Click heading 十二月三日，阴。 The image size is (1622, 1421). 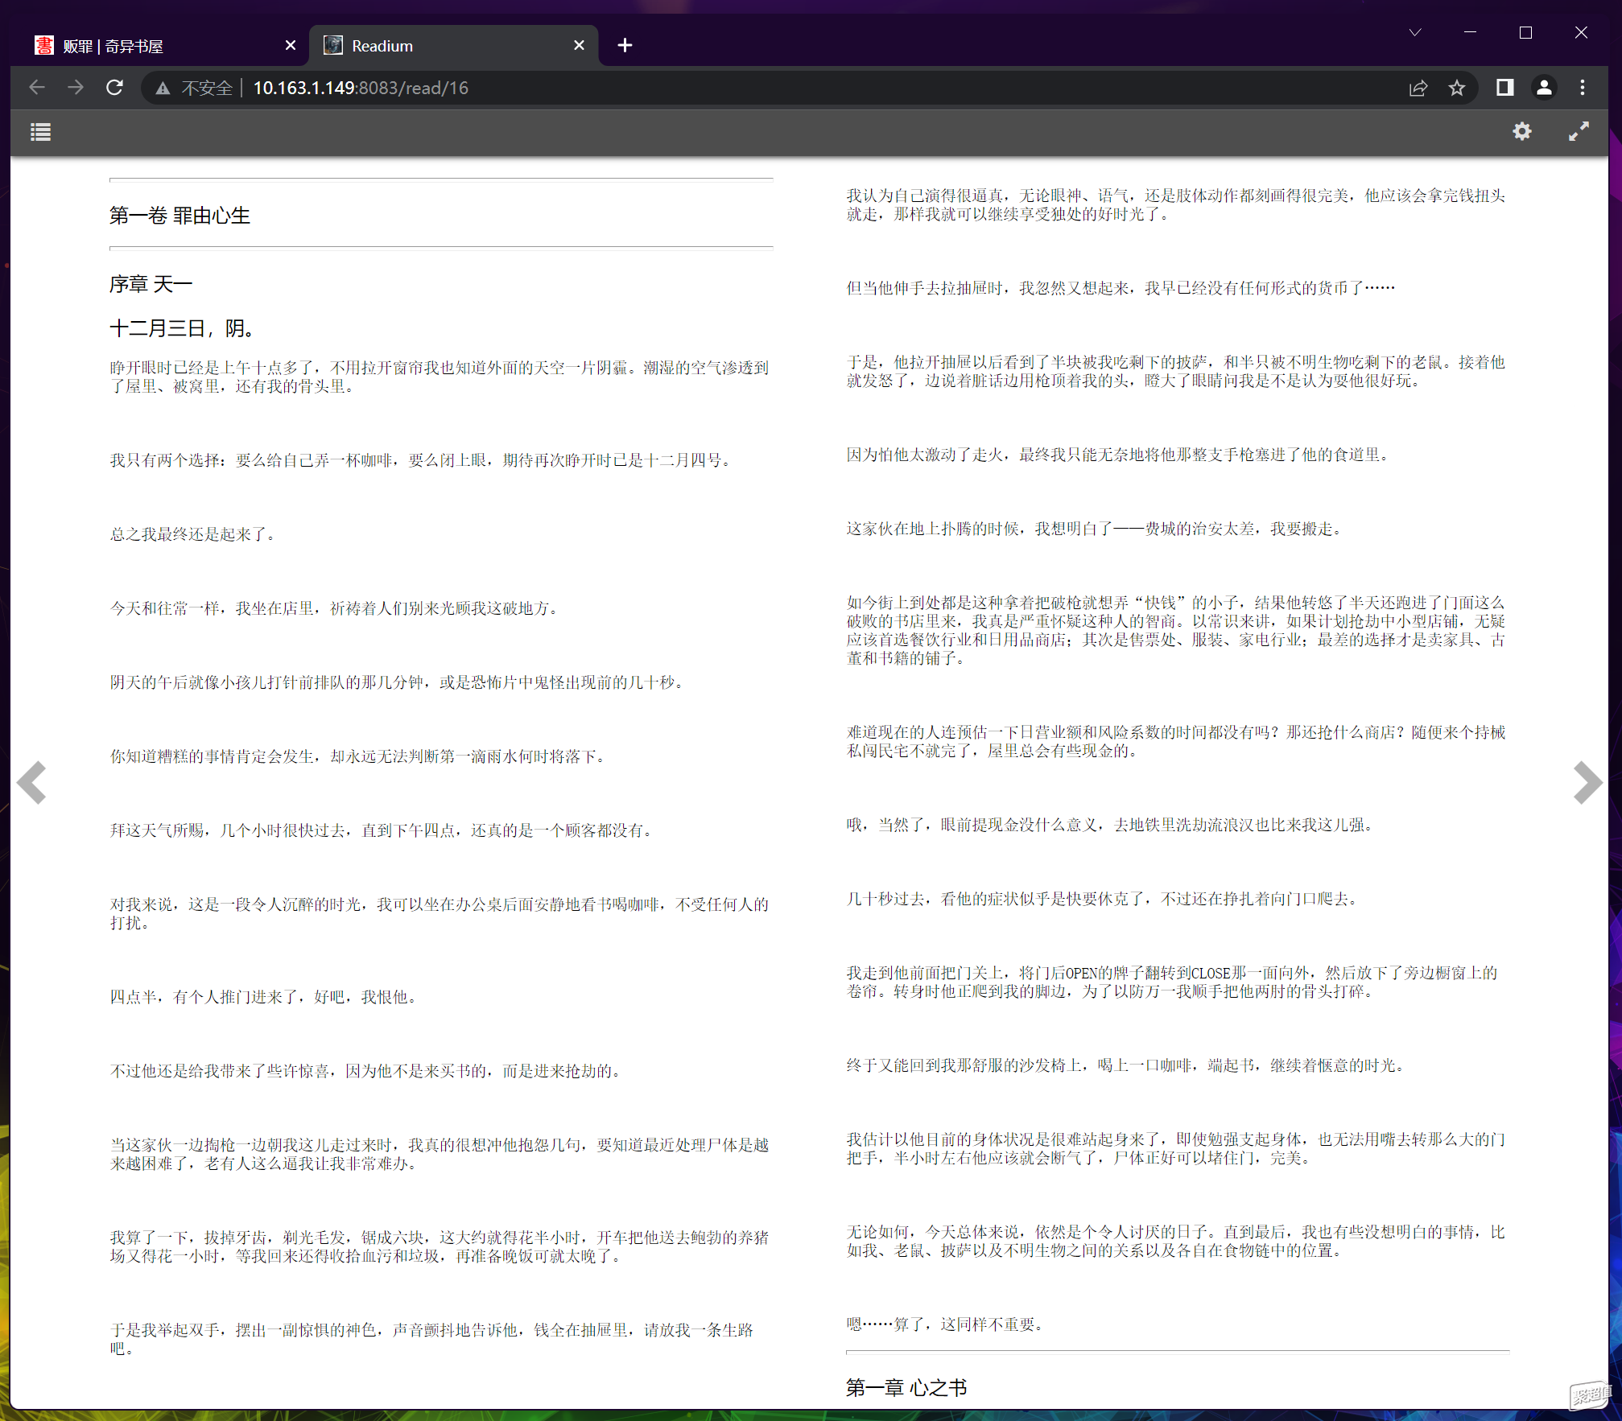coord(184,328)
